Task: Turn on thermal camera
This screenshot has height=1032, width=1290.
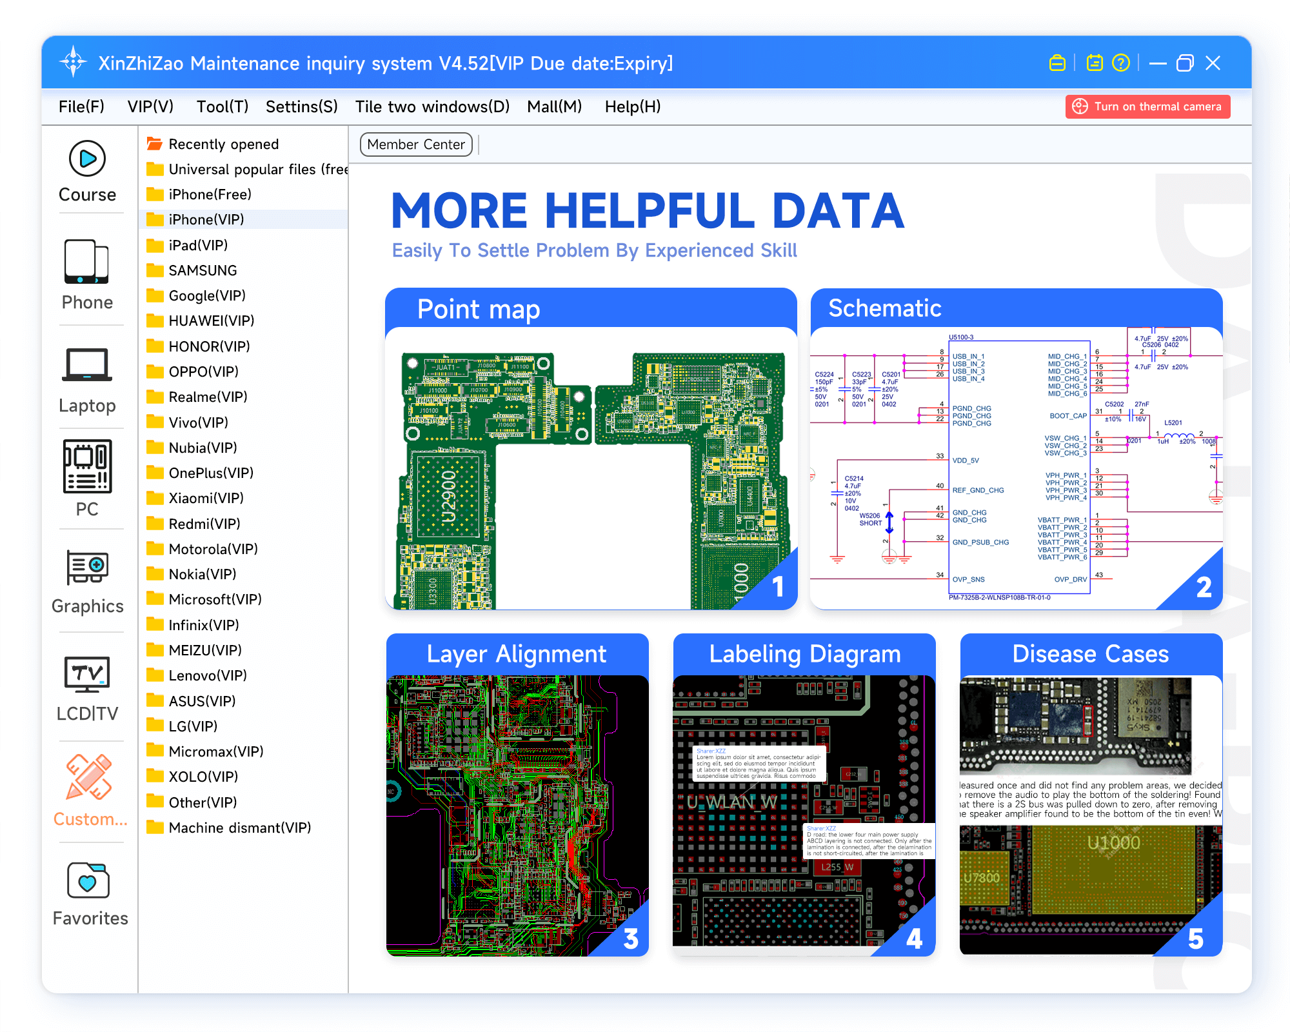Action: pyautogui.click(x=1147, y=106)
